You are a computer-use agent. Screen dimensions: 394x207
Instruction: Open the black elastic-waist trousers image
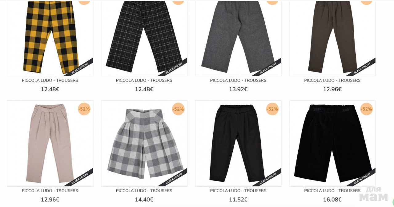pyautogui.click(x=238, y=144)
